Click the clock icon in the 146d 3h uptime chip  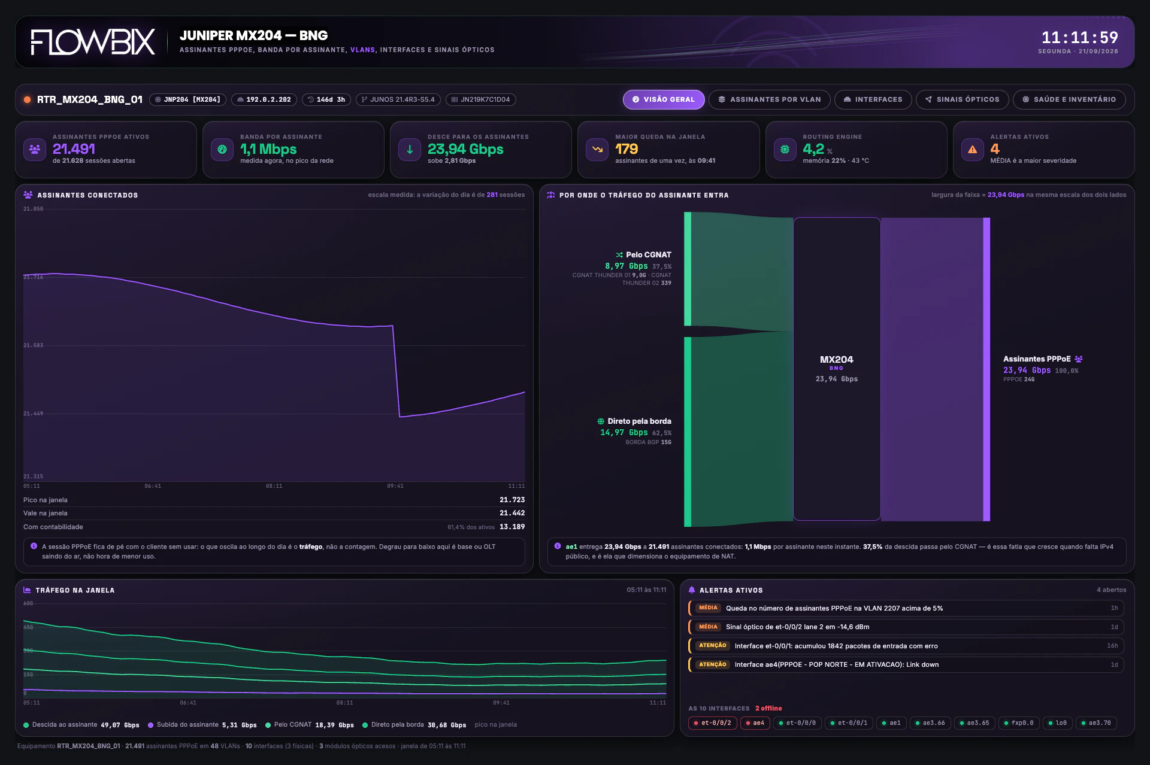[310, 99]
